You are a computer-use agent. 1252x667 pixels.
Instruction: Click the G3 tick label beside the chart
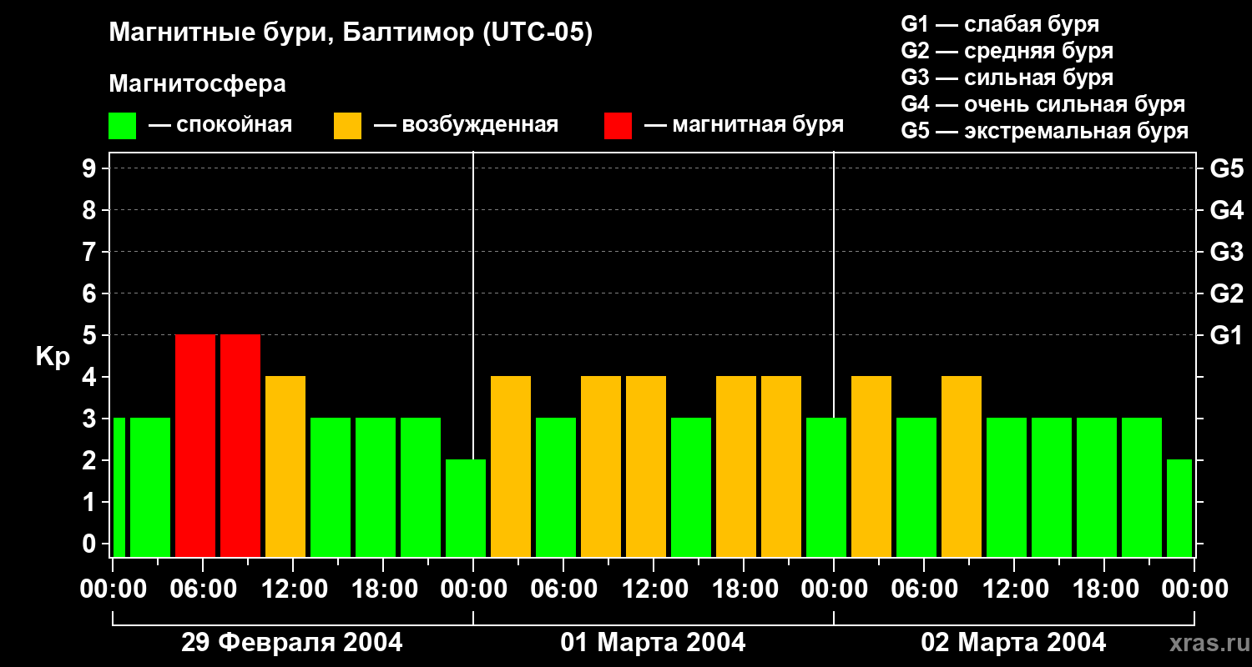1226,252
